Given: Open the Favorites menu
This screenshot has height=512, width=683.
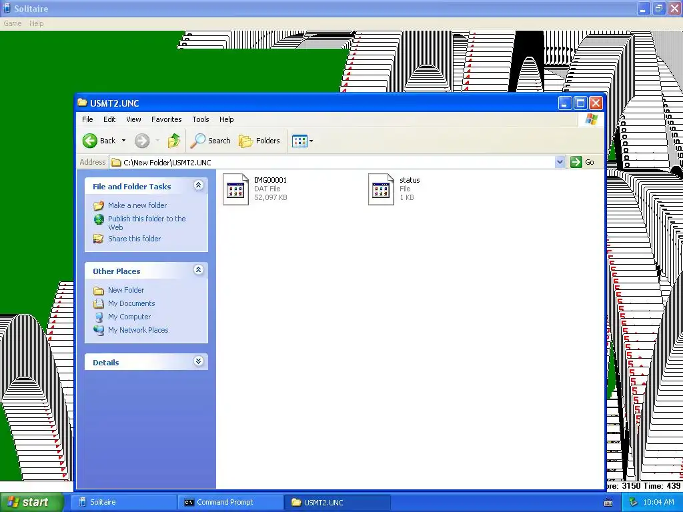Looking at the screenshot, I should (x=166, y=119).
